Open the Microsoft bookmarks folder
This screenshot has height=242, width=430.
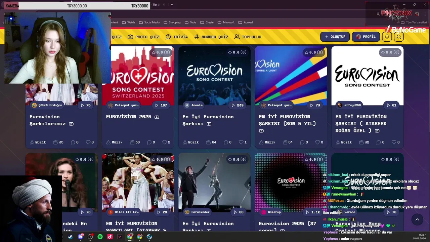point(226,23)
